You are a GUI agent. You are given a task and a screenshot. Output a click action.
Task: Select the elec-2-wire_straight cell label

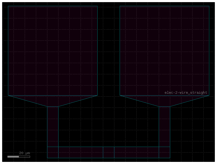pos(186,93)
